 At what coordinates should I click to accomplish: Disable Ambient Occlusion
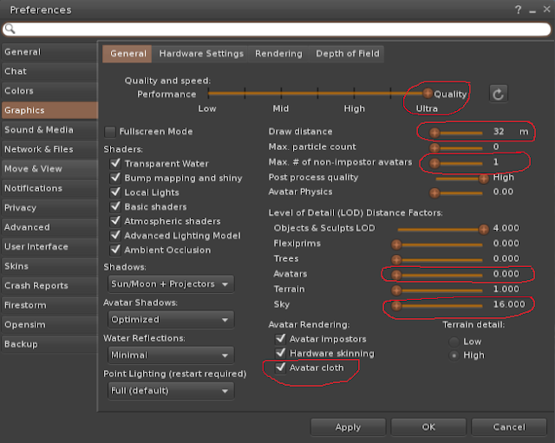click(x=115, y=250)
